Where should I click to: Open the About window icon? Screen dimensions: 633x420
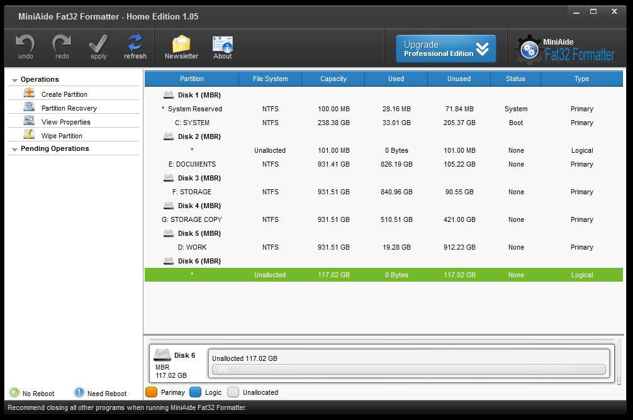[x=223, y=44]
